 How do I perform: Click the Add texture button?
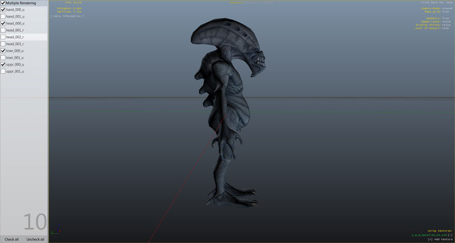point(440,240)
